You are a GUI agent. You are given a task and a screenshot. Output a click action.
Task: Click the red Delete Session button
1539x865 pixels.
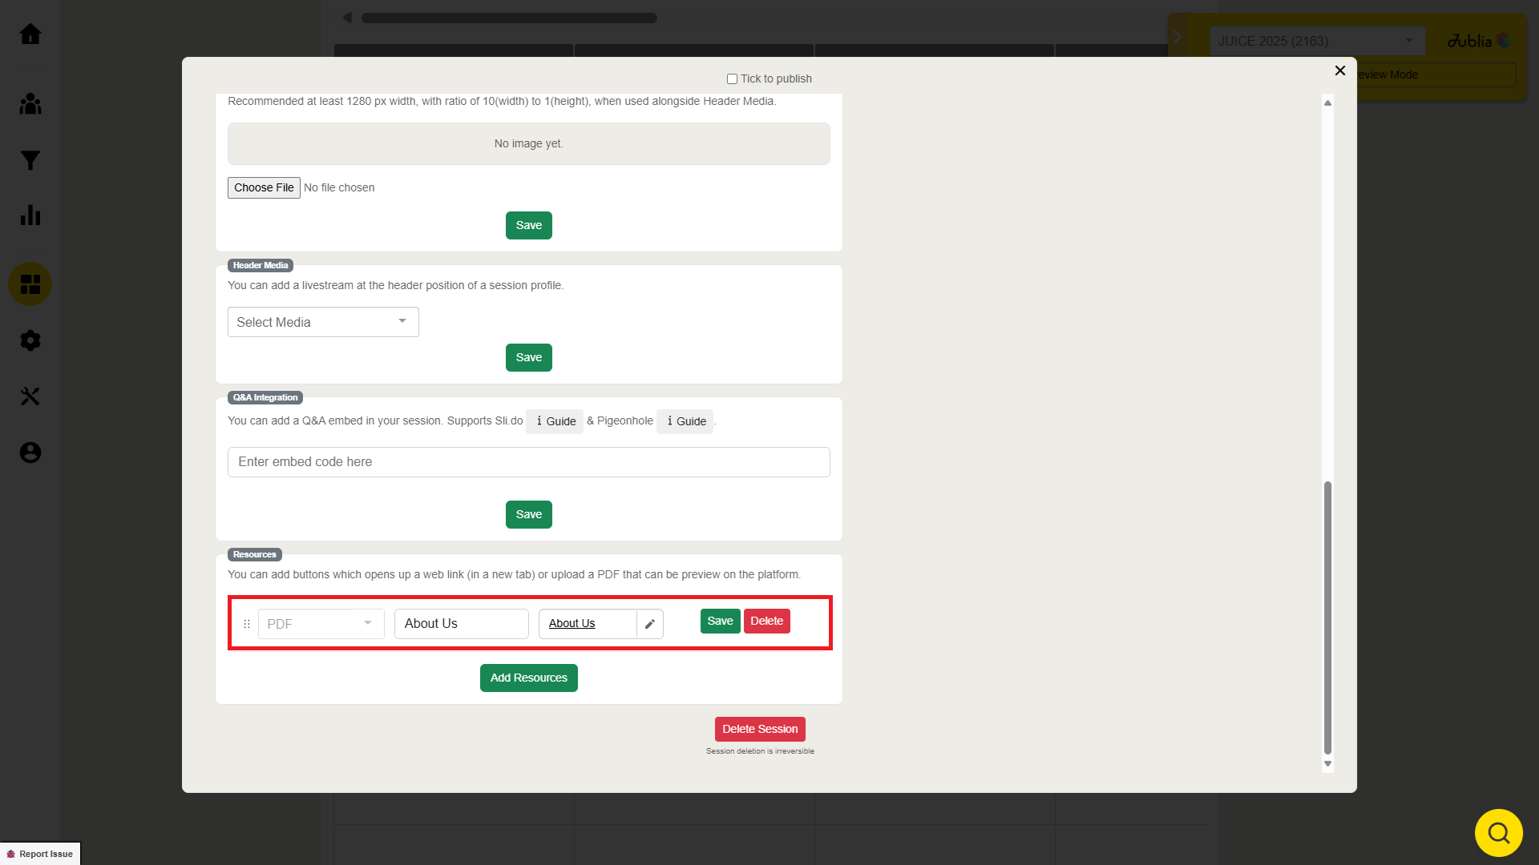click(x=760, y=729)
